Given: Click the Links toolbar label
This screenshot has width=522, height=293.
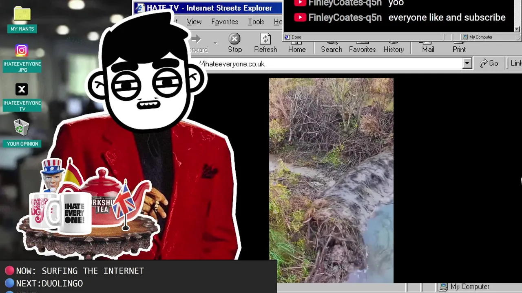Looking at the screenshot, I should (x=516, y=63).
